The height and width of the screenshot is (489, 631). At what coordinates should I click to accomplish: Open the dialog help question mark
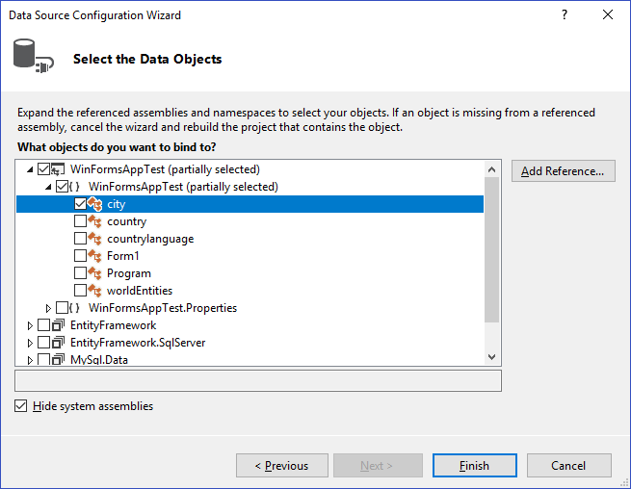(565, 15)
